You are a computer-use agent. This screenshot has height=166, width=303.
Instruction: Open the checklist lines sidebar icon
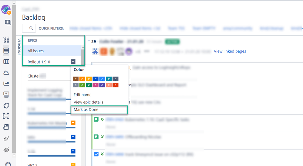click(6, 116)
